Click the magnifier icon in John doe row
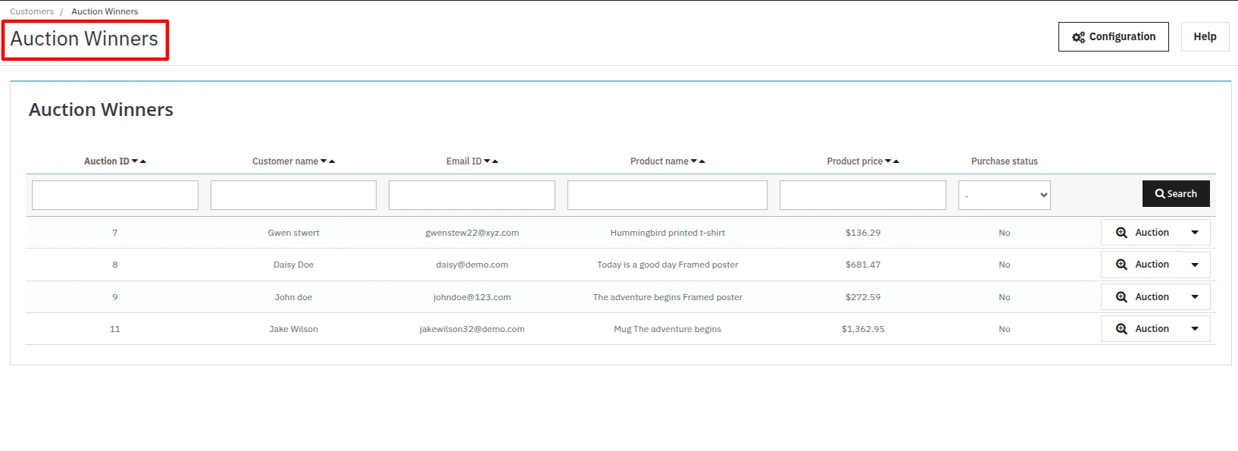 (1121, 297)
